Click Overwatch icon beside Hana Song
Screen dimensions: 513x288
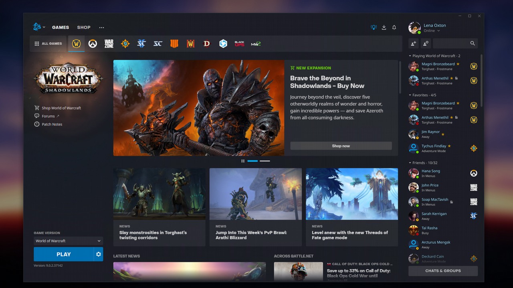click(474, 173)
